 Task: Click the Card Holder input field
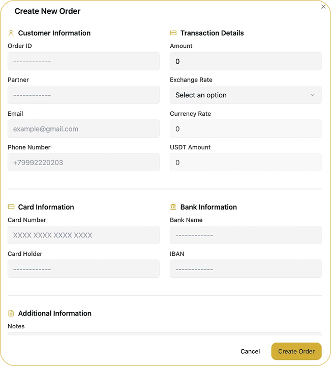[83, 269]
